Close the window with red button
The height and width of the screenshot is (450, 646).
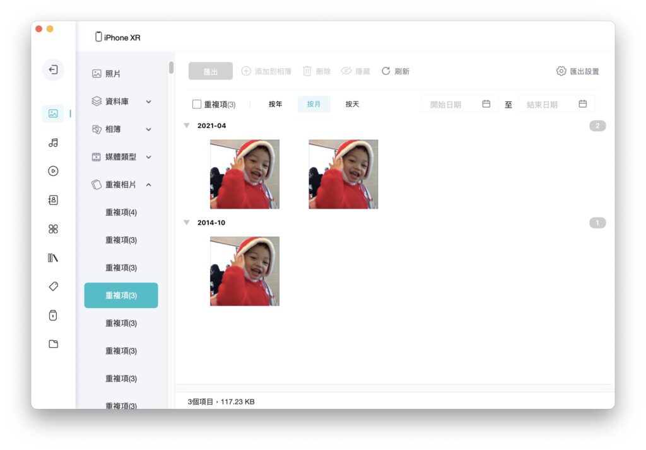point(38,29)
